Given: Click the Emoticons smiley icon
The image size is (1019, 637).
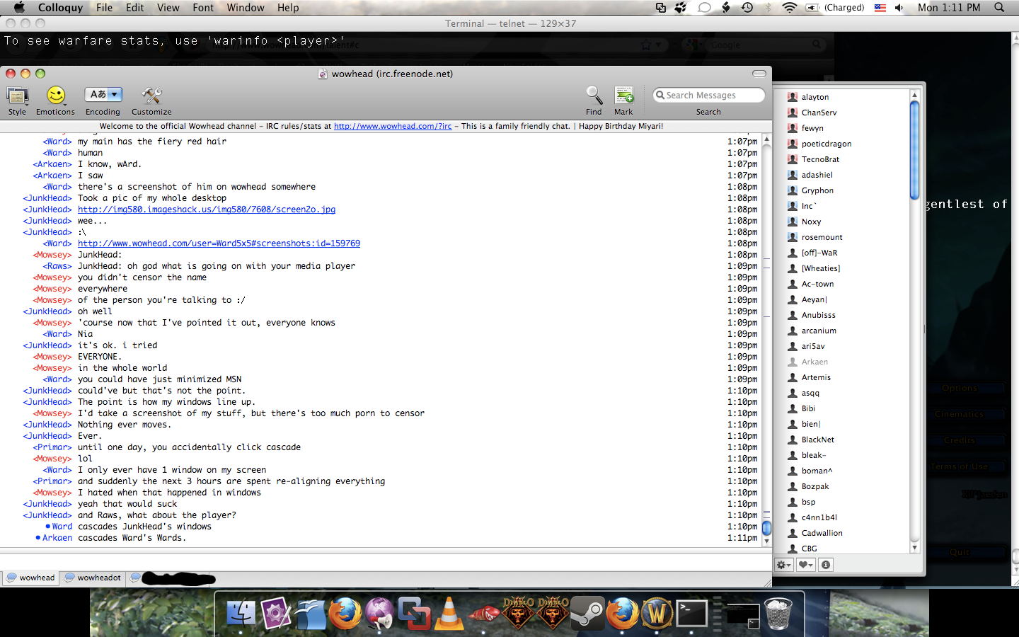Looking at the screenshot, I should pos(55,96).
